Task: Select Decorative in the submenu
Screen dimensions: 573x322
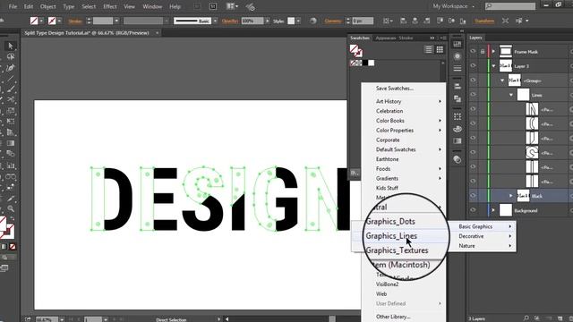Action: 483,236
